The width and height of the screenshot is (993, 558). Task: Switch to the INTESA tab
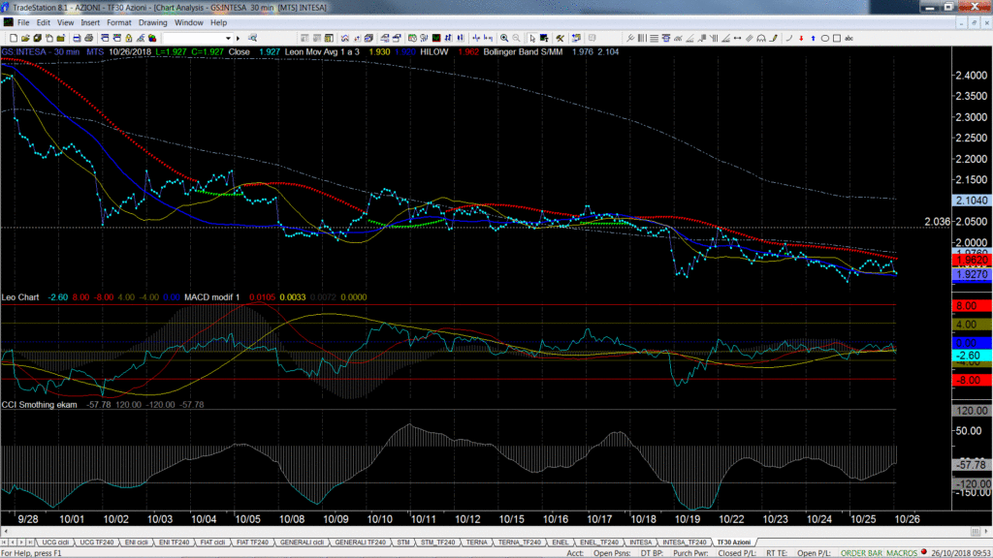[x=640, y=542]
